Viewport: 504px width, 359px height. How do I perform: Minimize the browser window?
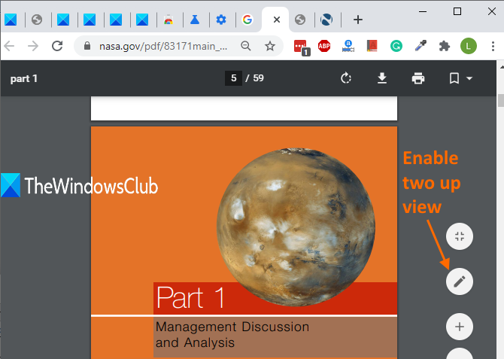pyautogui.click(x=423, y=11)
